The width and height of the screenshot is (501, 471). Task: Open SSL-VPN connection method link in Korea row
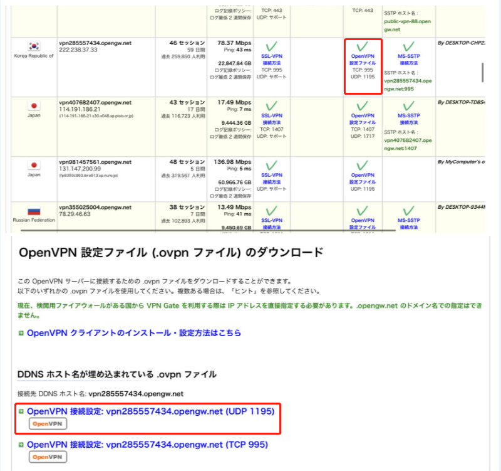click(272, 60)
